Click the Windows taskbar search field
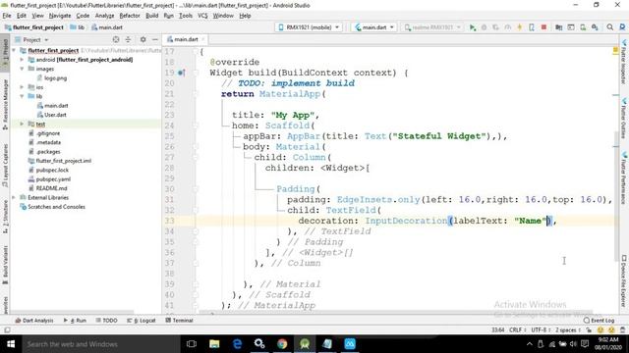This screenshot has height=353, width=629. pyautogui.click(x=101, y=344)
